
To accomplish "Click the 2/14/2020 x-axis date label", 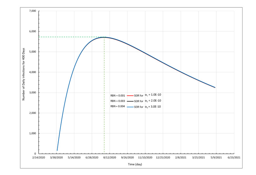I will [39, 157].
